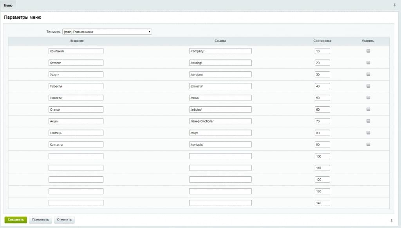Click the Отменить button
401x228 pixels.
[64, 219]
